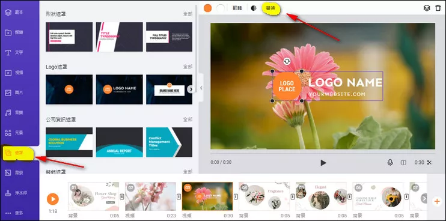Click the rotate handle above the logo

[287, 61]
